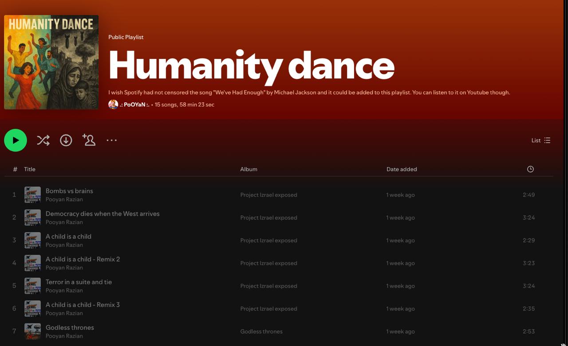Download the playlist with the arrow icon
568x346 pixels.
[x=66, y=140]
